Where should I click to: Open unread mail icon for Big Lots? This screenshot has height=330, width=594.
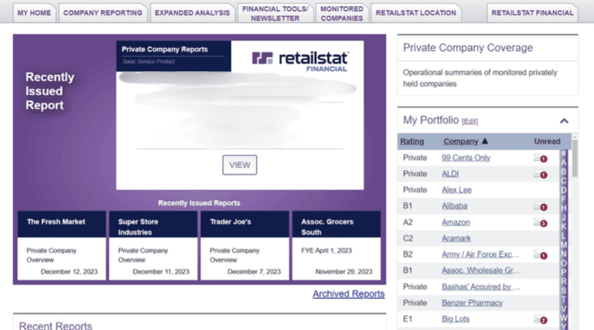point(540,319)
